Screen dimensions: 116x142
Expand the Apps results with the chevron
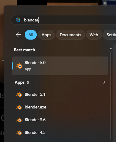[104, 82]
